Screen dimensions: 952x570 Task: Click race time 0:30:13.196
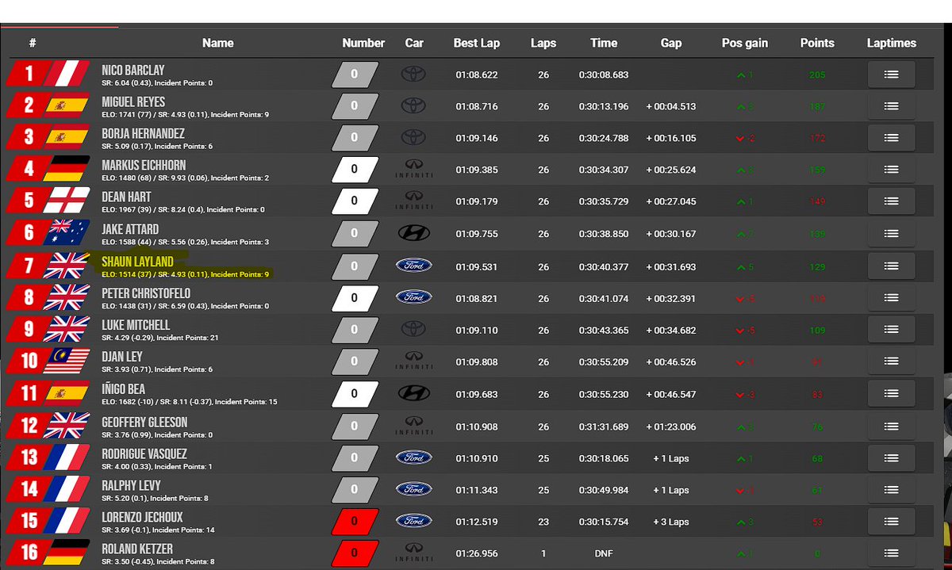604,106
